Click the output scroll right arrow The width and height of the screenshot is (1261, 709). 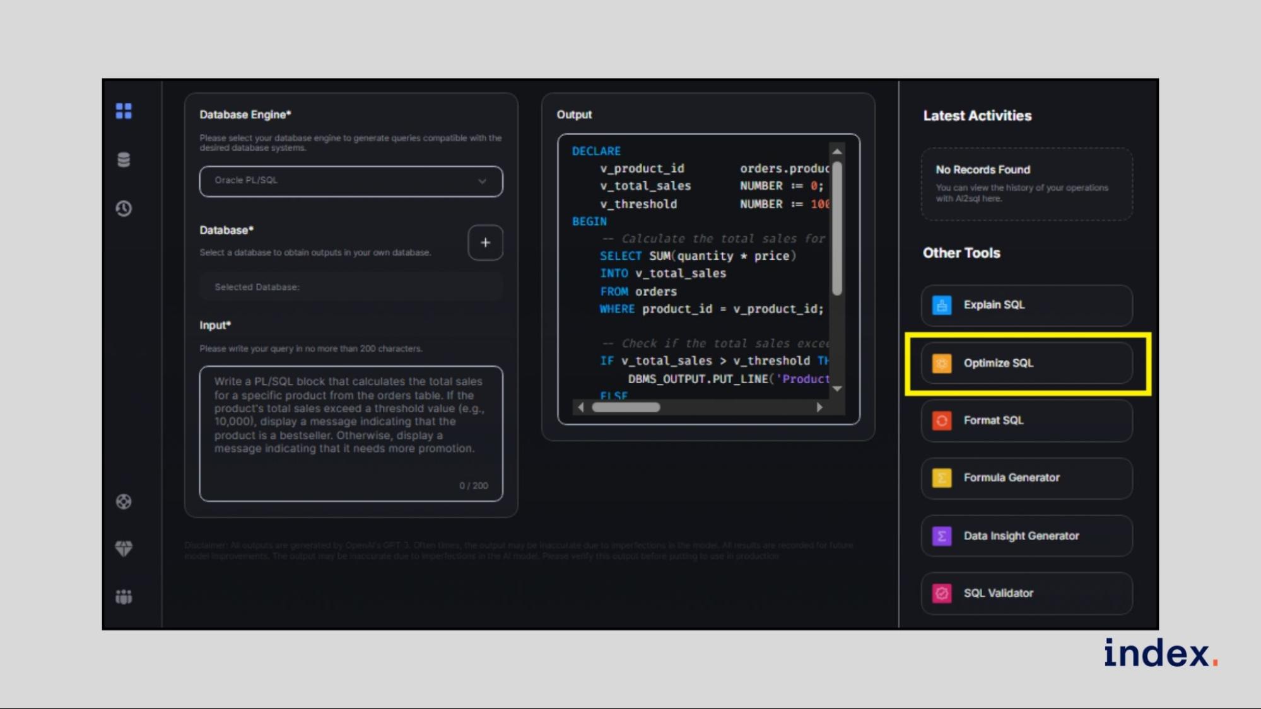(x=819, y=407)
